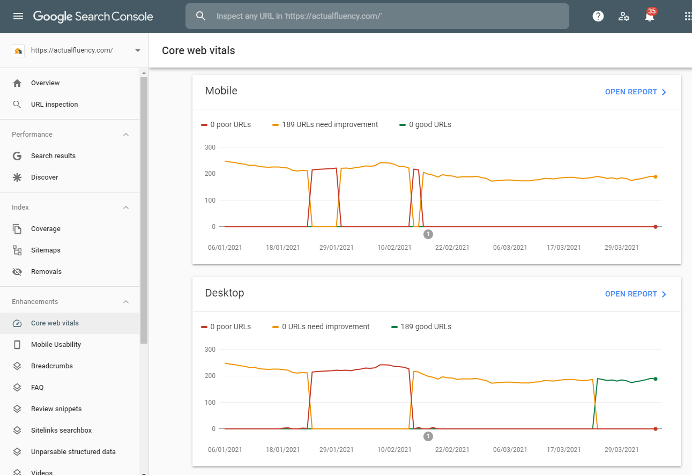This screenshot has width=692, height=475.
Task: Click the sidebar scrollbar up arrow
Action: (x=144, y=73)
